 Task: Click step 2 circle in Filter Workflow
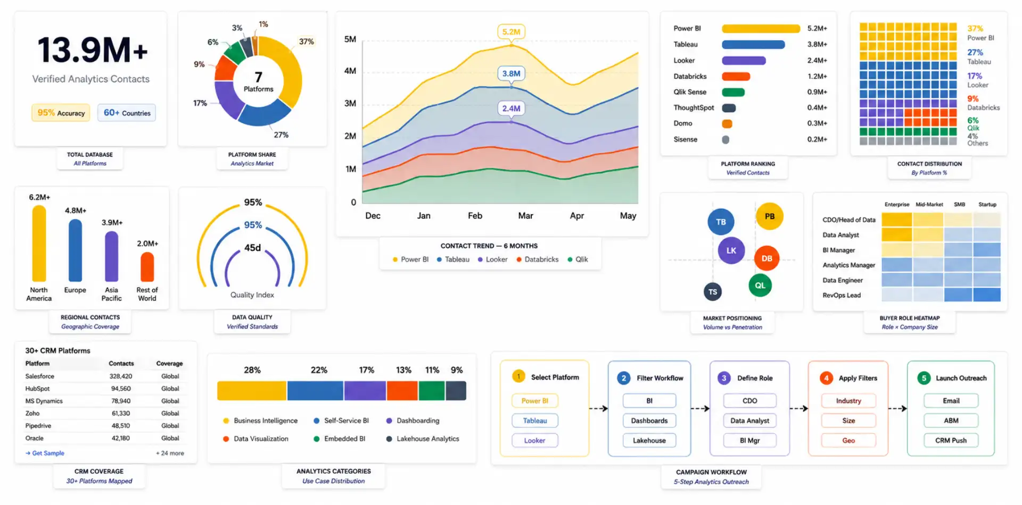click(x=623, y=378)
